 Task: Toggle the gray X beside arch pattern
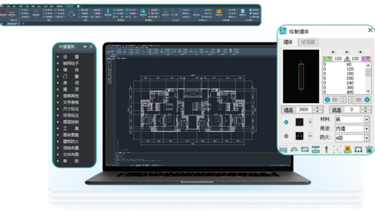[286, 136]
